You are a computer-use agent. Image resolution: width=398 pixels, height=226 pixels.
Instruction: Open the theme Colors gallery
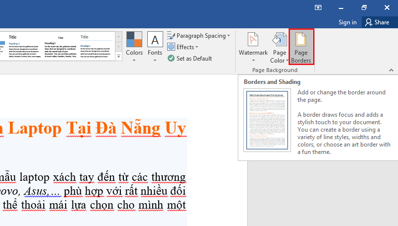pyautogui.click(x=134, y=47)
